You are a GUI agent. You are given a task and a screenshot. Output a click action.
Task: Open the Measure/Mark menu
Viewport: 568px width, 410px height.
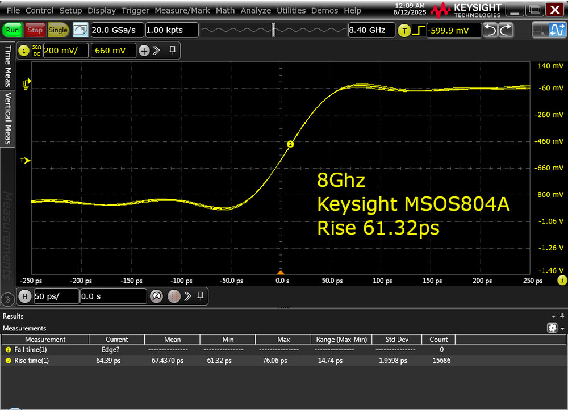point(182,10)
